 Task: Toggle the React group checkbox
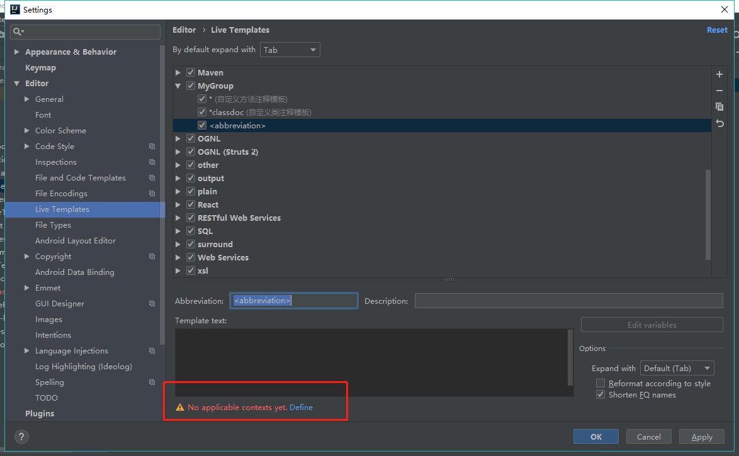[x=191, y=204]
